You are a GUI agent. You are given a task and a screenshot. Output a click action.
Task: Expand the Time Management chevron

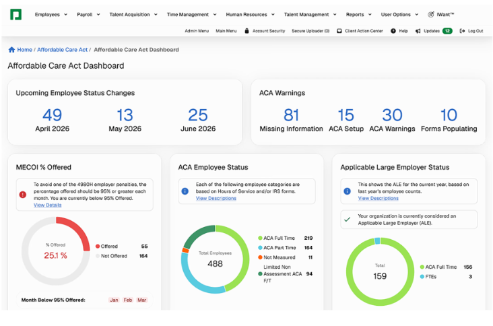tap(215, 14)
